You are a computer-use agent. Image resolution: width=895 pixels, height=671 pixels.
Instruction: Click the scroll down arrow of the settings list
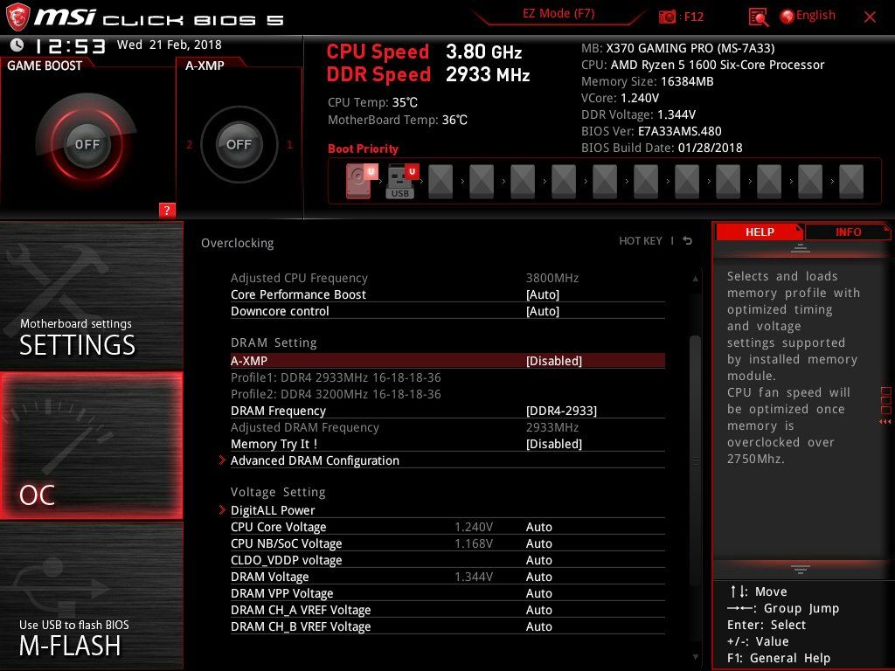pyautogui.click(x=695, y=657)
